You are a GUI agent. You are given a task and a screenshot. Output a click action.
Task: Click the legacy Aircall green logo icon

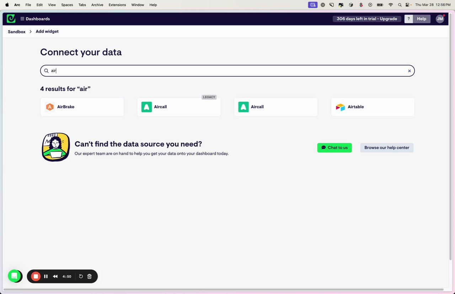(146, 107)
